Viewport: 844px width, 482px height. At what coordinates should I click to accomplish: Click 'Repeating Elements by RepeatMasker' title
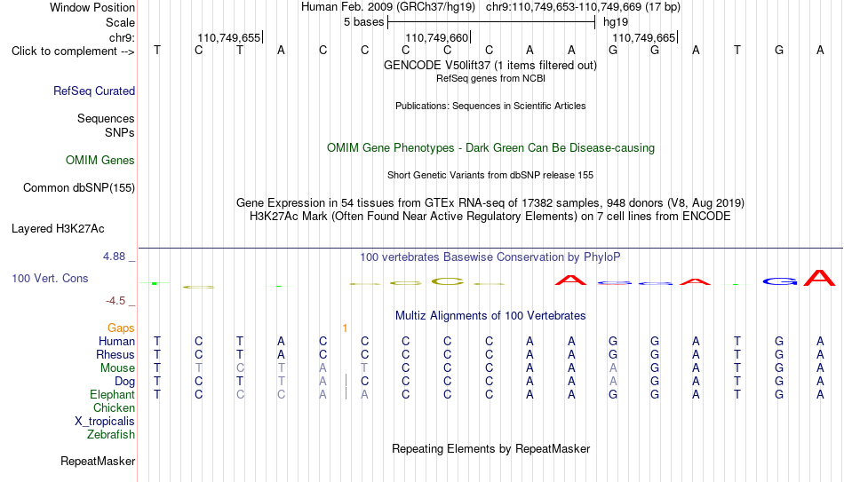point(491,448)
